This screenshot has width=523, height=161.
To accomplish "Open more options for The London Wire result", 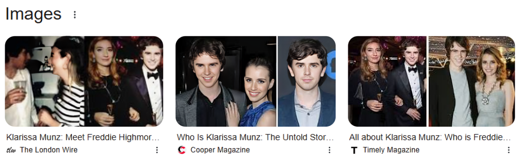I will click(x=157, y=150).
